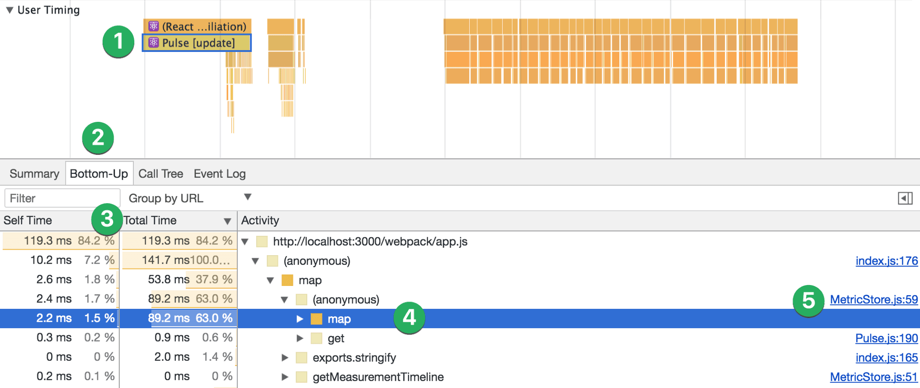Expand the selected map row

click(x=300, y=319)
